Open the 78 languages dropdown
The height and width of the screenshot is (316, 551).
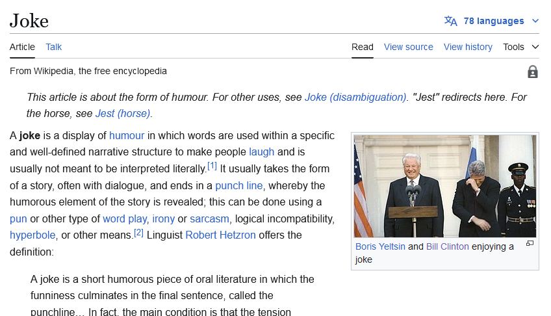pyautogui.click(x=494, y=21)
